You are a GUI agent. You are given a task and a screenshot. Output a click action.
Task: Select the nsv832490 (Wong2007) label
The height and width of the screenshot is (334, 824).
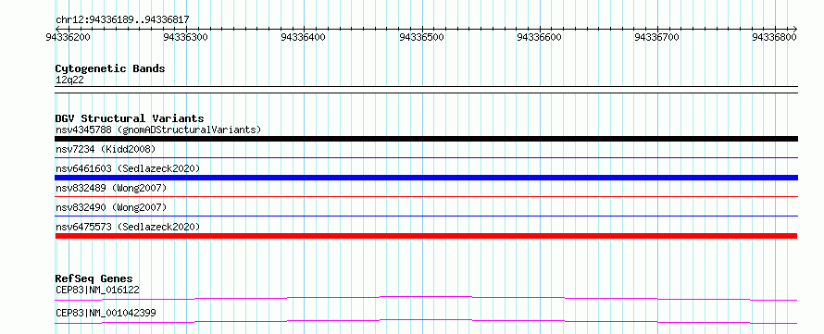click(x=111, y=207)
